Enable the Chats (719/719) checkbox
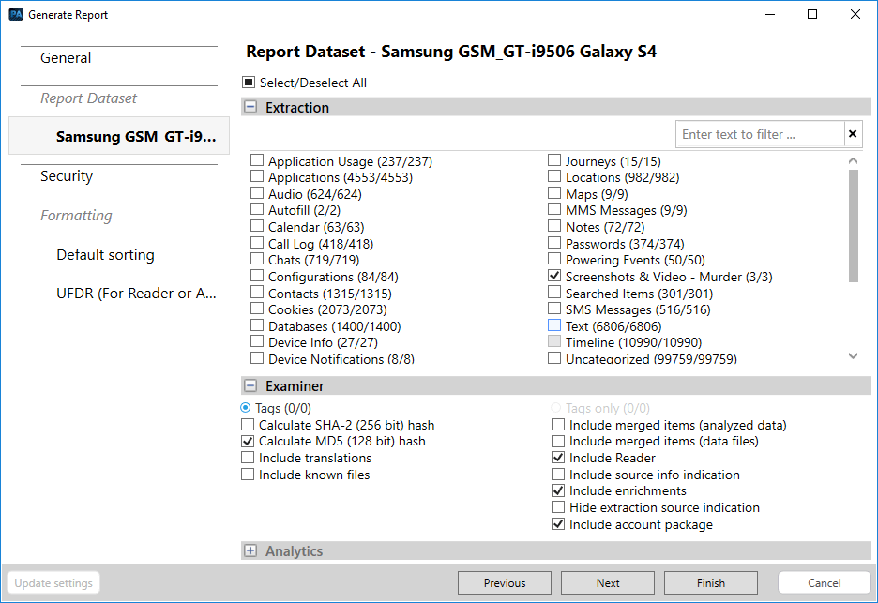 point(257,259)
